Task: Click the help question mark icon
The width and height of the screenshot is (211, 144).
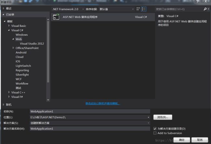Action: (x=197, y=2)
